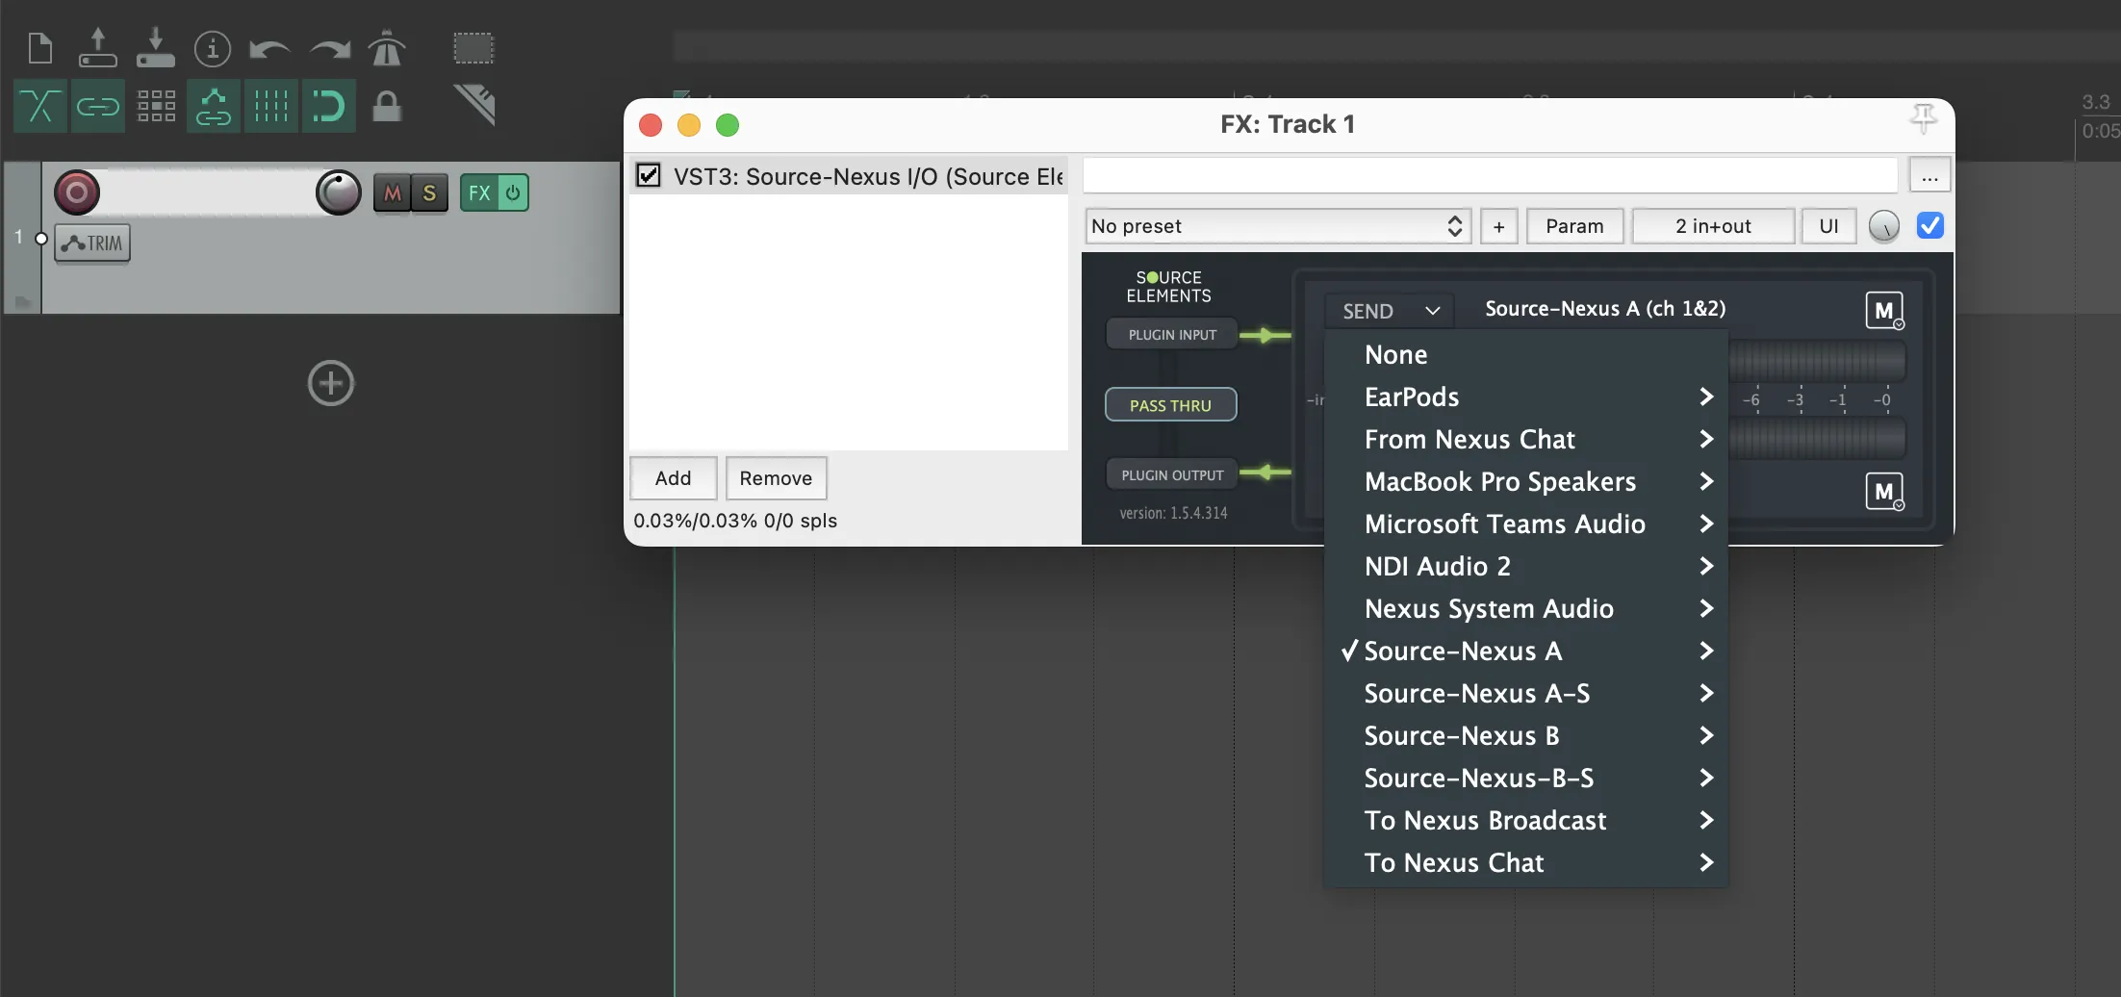
Task: Click the striped triangle toolbar icon
Action: [474, 104]
